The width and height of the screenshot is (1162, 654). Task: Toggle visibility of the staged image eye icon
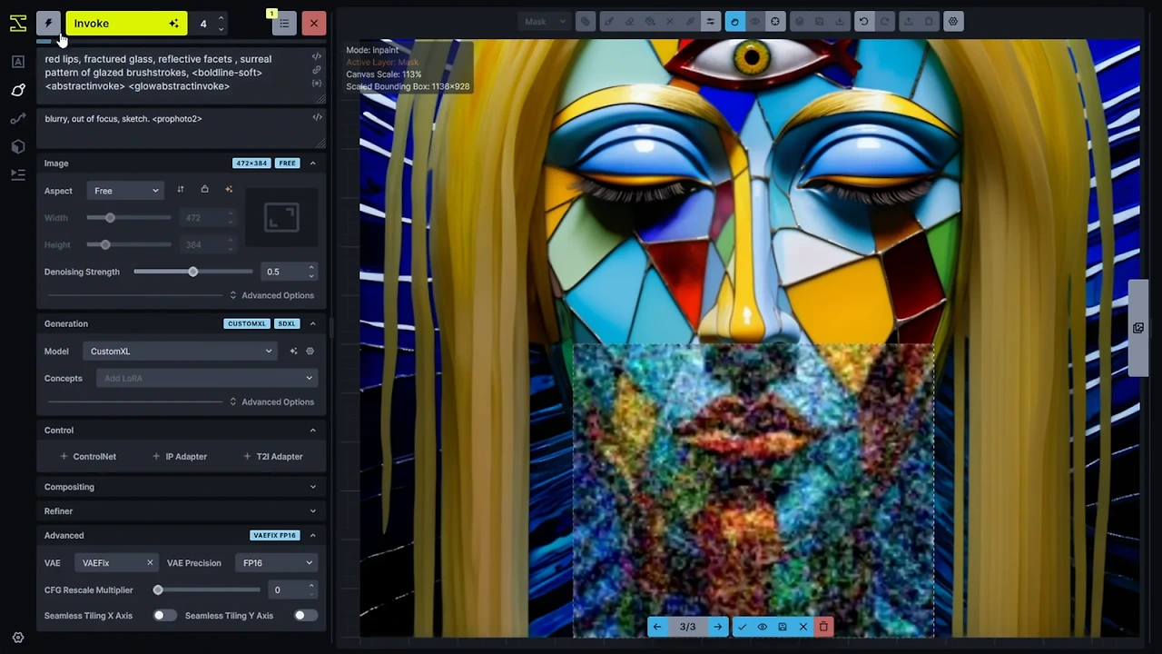tap(763, 627)
